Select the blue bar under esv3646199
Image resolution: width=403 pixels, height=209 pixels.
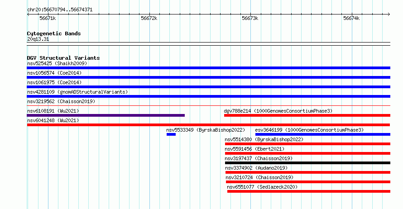click(x=323, y=134)
